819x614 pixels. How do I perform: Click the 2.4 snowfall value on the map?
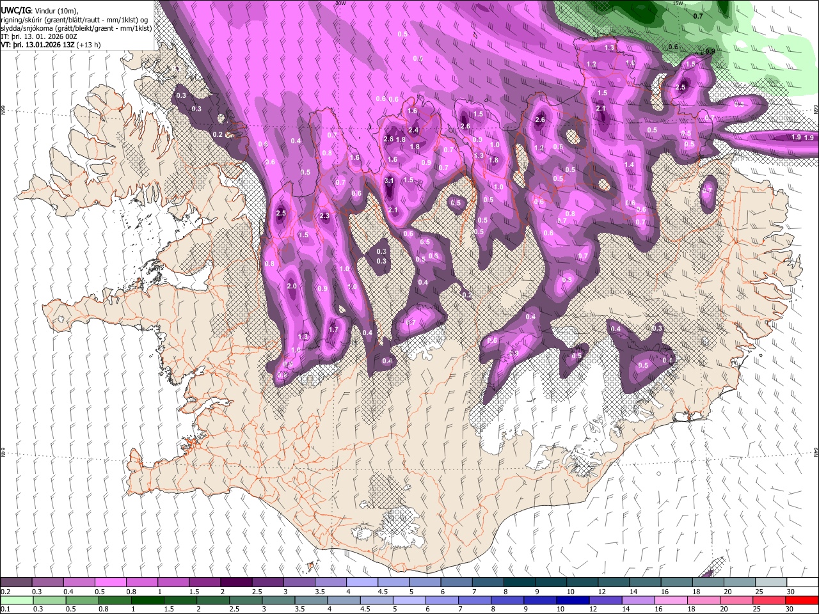413,130
